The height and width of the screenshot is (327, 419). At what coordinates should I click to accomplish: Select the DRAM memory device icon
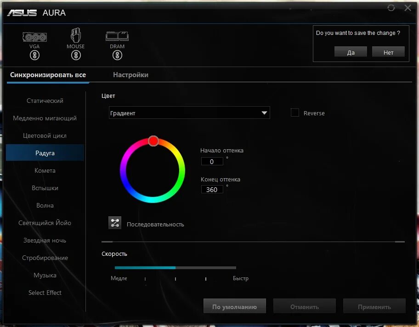coord(117,36)
